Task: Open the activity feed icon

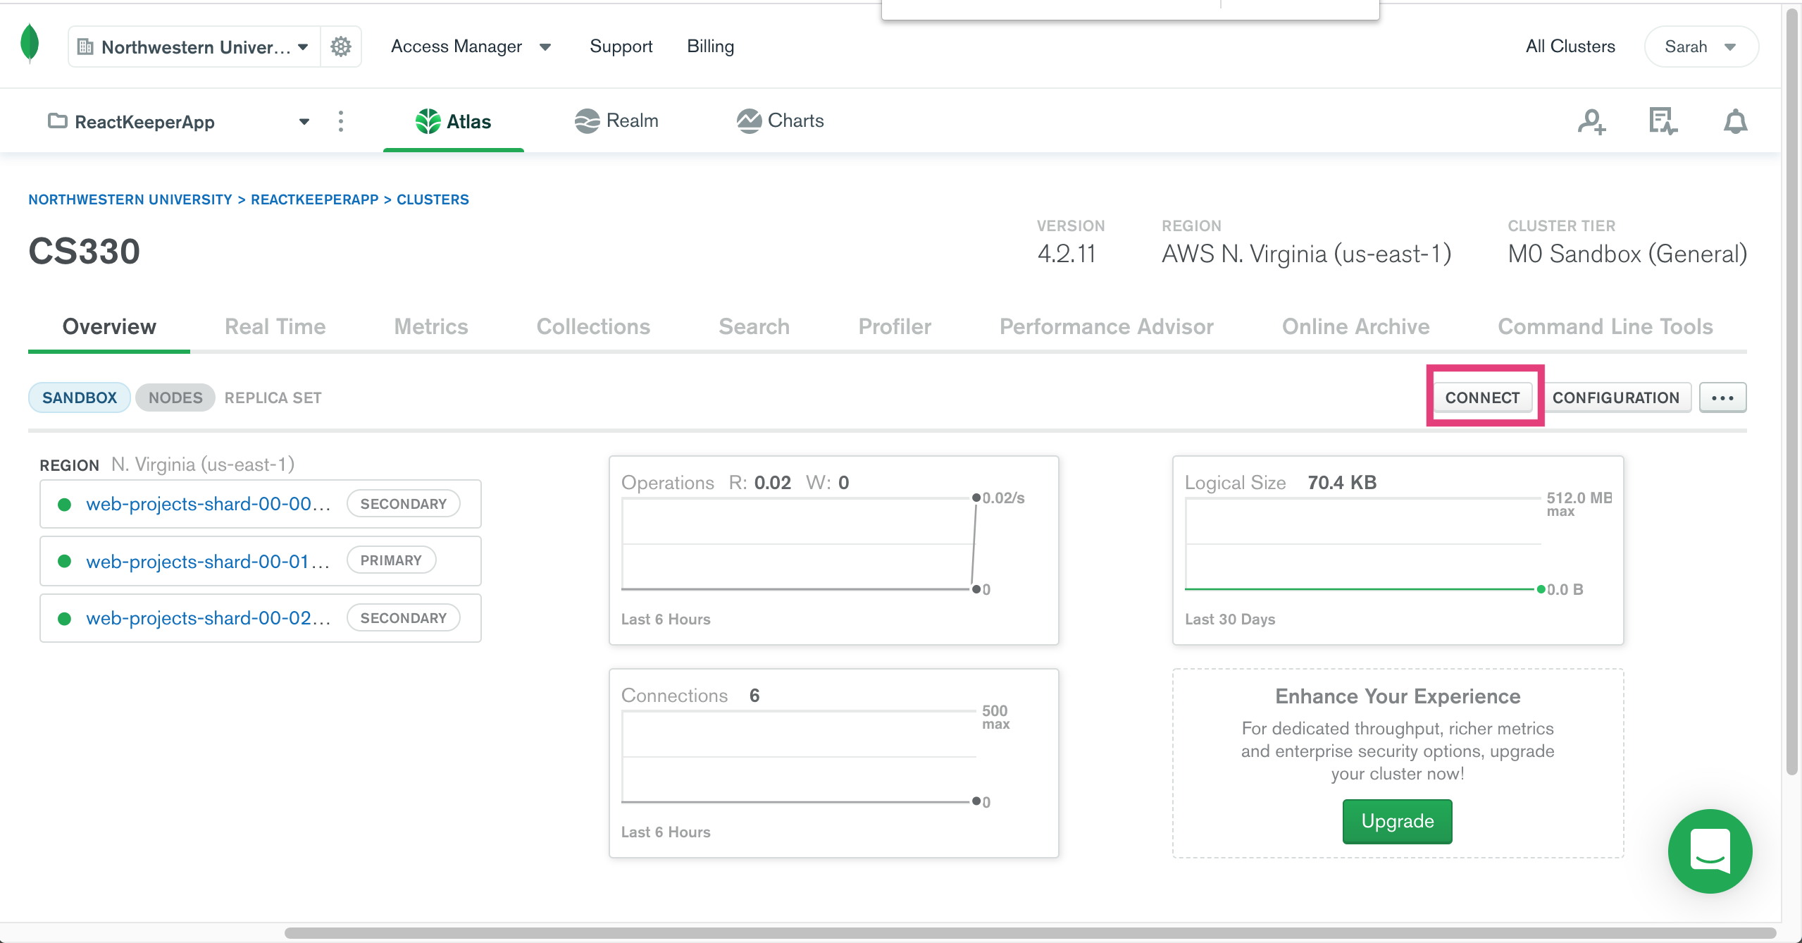Action: [1663, 121]
